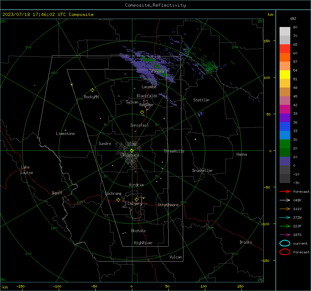
Task: Click the yellow diamond marker near Cochrane
Action: pyautogui.click(x=118, y=200)
